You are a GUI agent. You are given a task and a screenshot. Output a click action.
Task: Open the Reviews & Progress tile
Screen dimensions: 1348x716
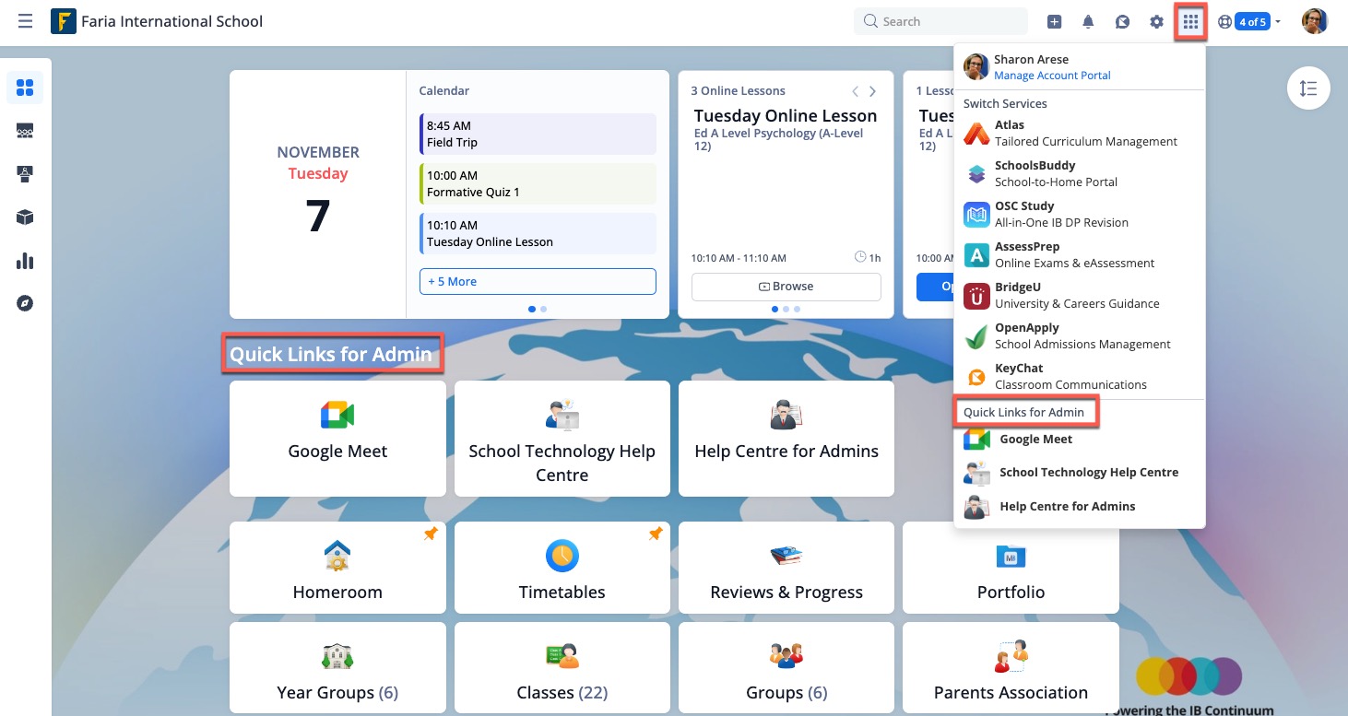[786, 568]
